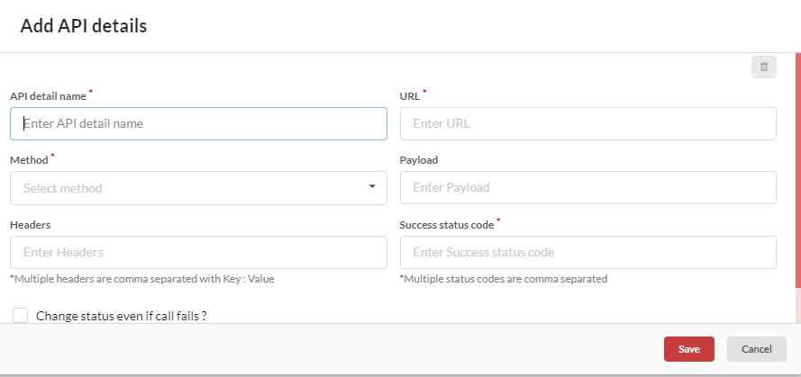Toggle via 'Change status even if call fails ?' text
This screenshot has width=801, height=377.
pyautogui.click(x=121, y=316)
